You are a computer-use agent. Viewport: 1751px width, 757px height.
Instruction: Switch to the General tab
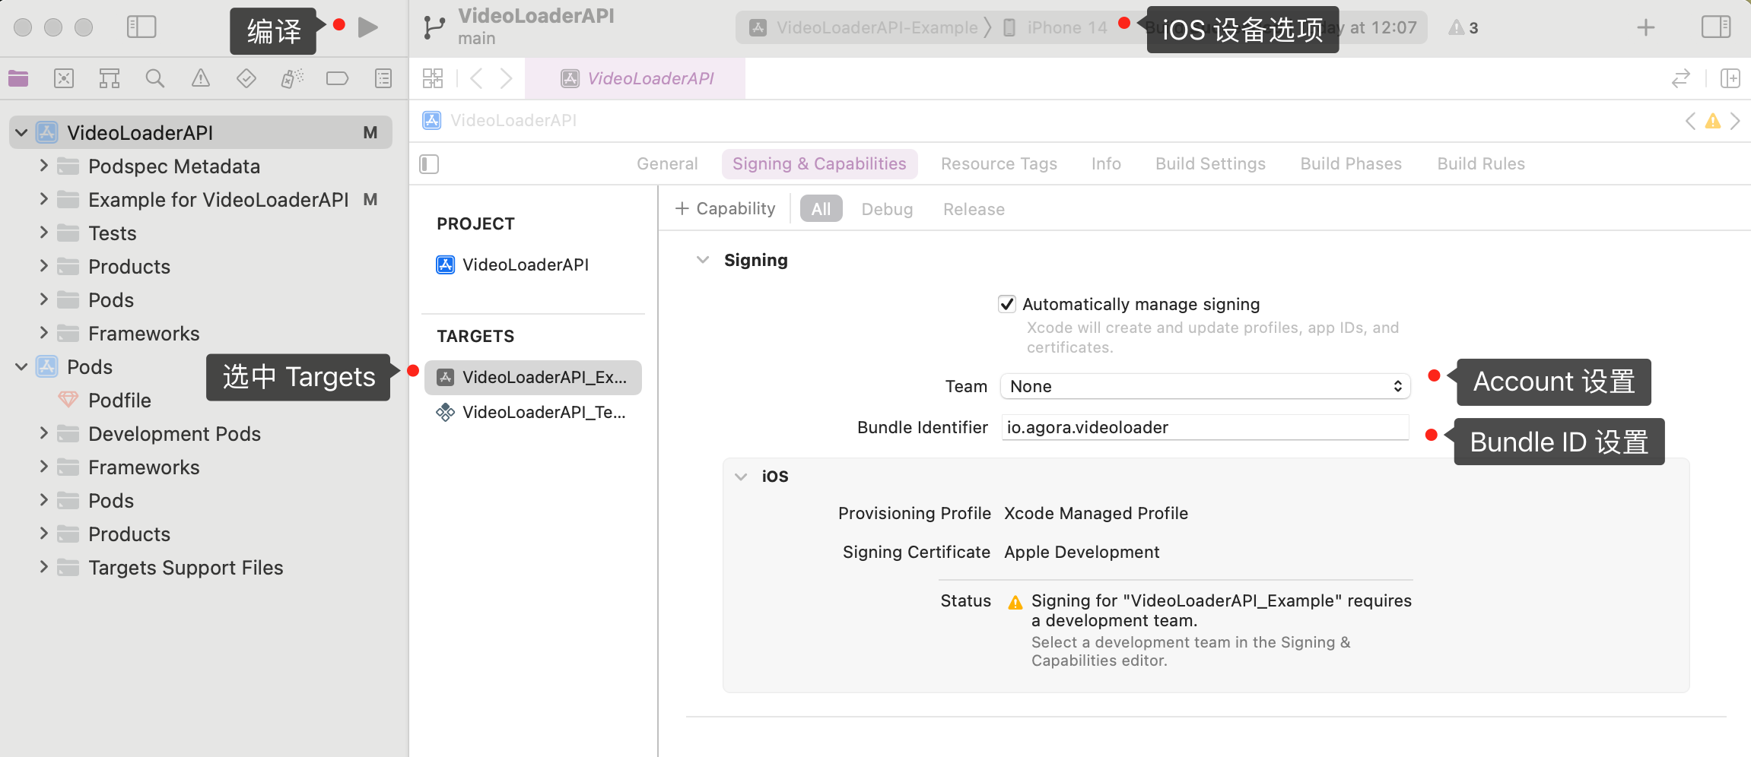(667, 164)
